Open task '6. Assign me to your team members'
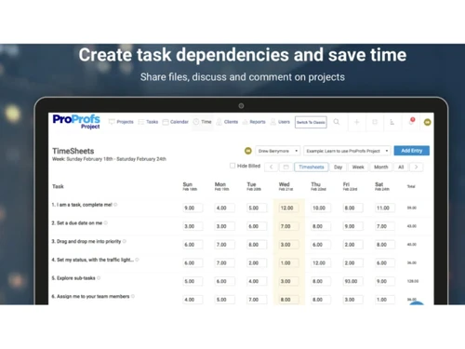The width and height of the screenshot is (465, 349). pos(90,296)
